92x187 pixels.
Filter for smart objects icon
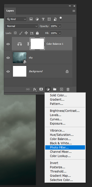pos(55,19)
